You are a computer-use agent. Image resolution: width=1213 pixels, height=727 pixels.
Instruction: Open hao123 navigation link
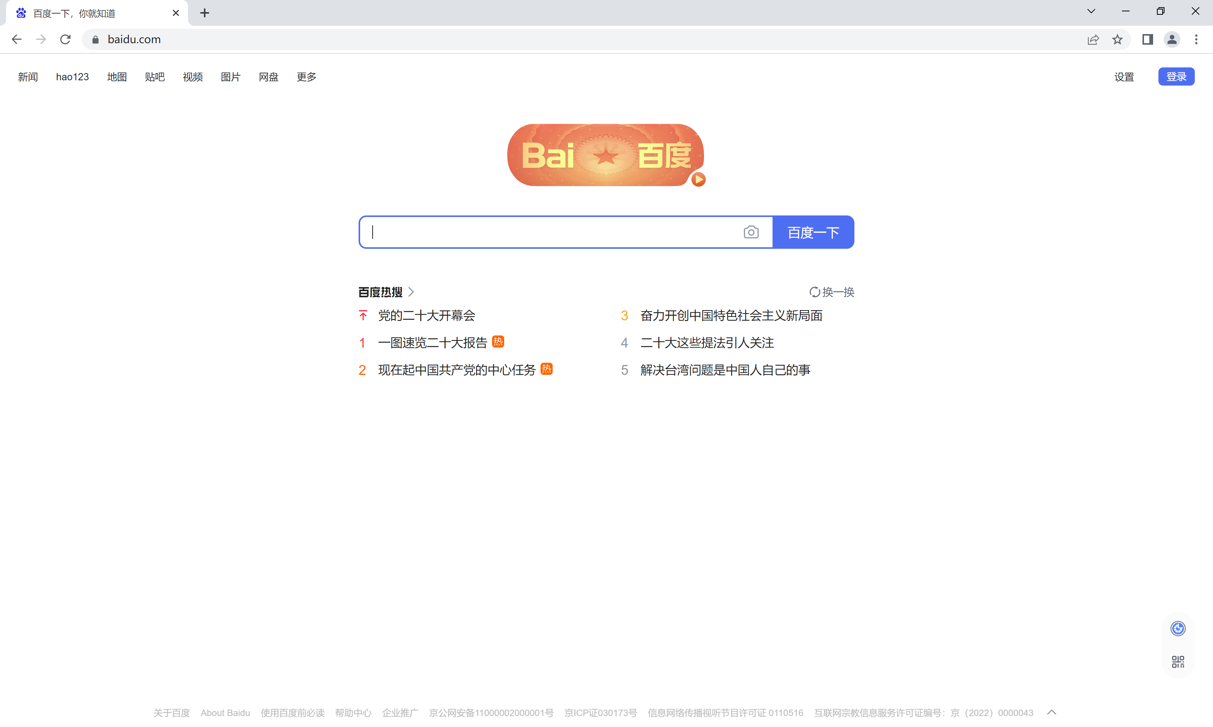tap(72, 77)
